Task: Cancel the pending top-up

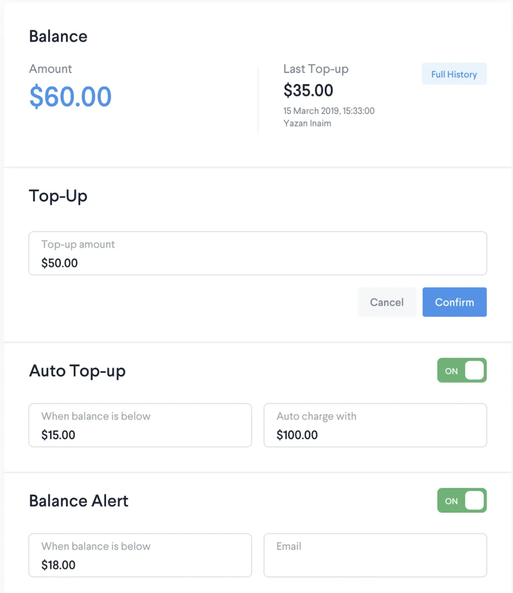Action: click(387, 302)
